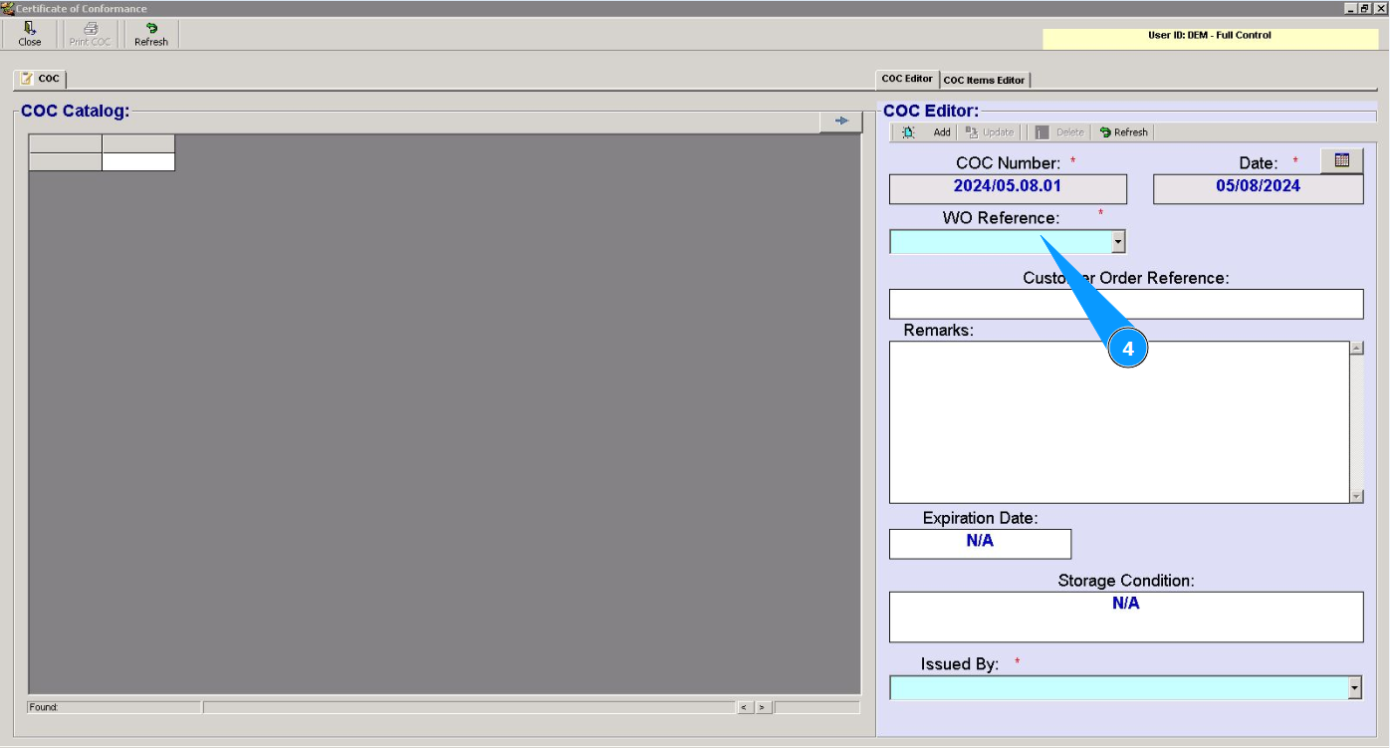Click the Found status field

pyautogui.click(x=114, y=707)
